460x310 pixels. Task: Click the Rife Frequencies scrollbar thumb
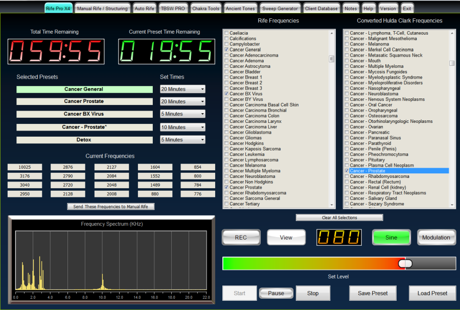[x=332, y=59]
